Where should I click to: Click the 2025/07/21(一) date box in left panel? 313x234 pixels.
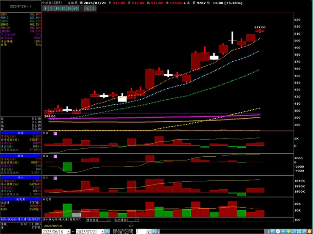(21, 6)
